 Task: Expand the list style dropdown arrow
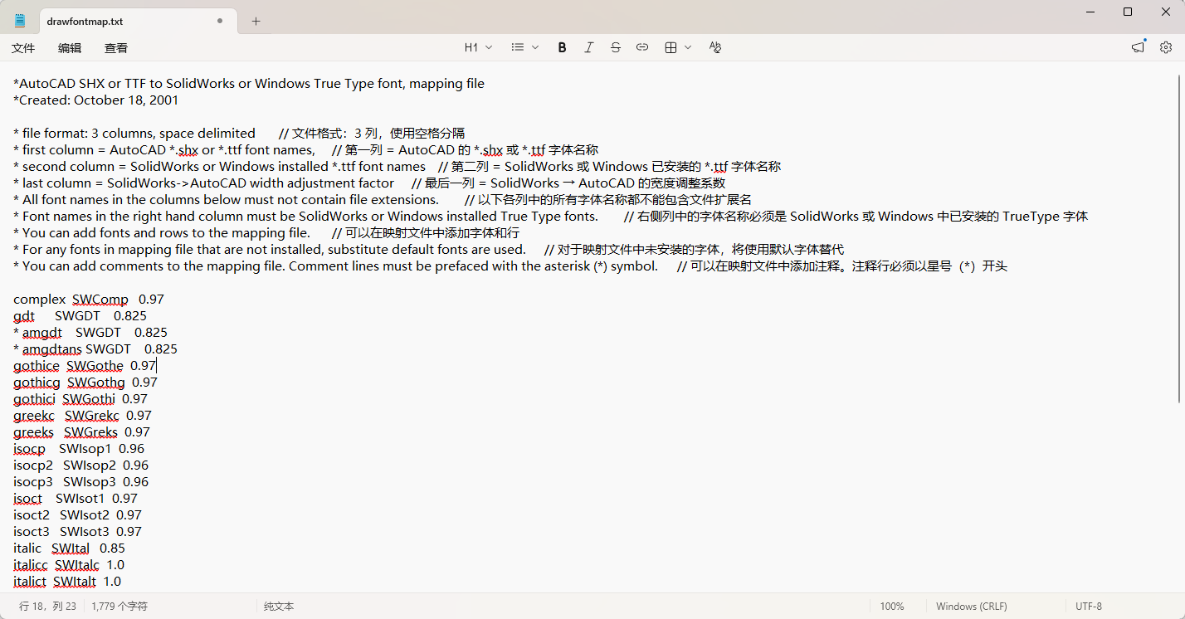pyautogui.click(x=535, y=48)
